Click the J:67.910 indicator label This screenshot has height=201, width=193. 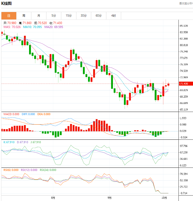(x=36, y=142)
